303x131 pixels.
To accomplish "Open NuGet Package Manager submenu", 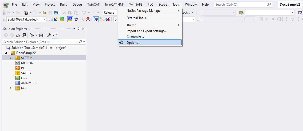I will (x=150, y=11).
